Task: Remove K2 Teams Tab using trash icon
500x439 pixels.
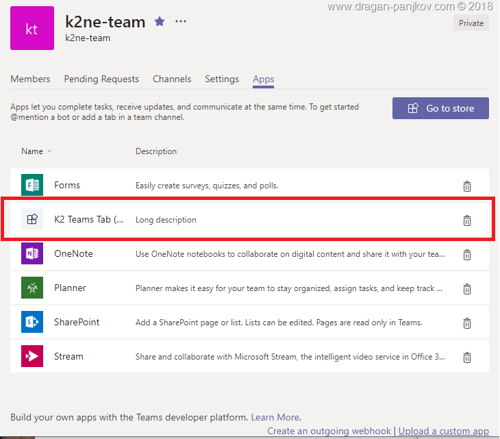Action: pos(467,221)
